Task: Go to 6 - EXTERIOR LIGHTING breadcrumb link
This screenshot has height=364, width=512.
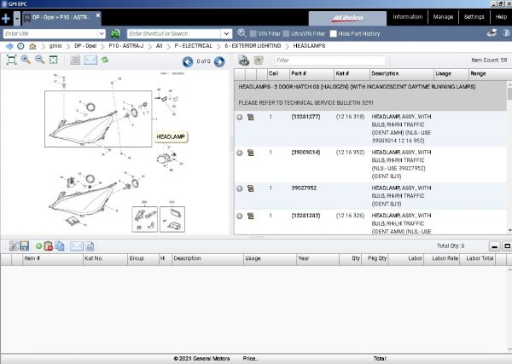Action: pos(253,46)
